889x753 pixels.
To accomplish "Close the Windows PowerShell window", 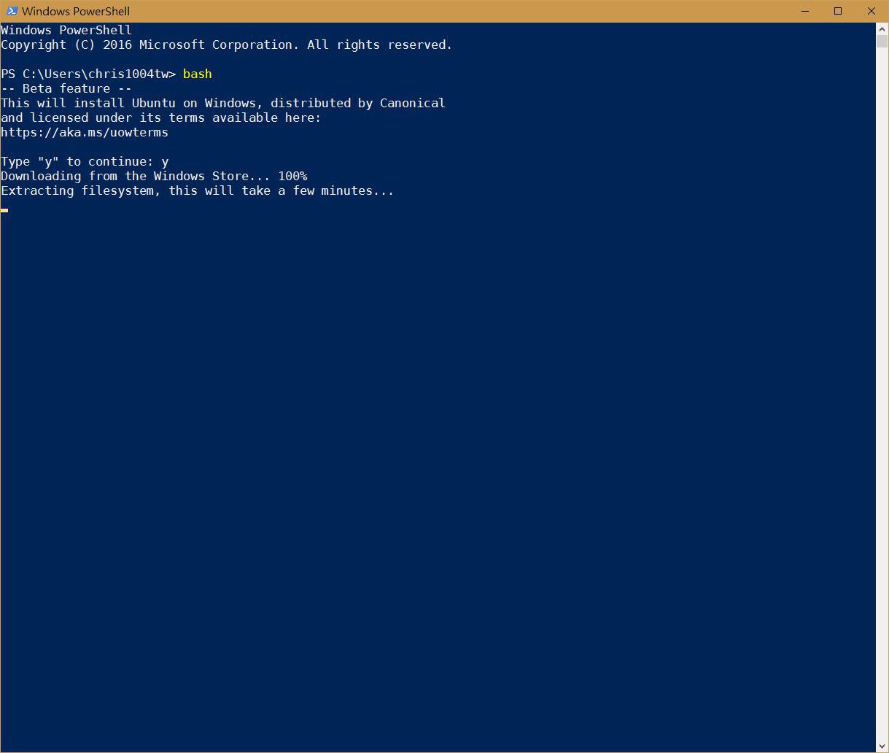I will coord(871,11).
